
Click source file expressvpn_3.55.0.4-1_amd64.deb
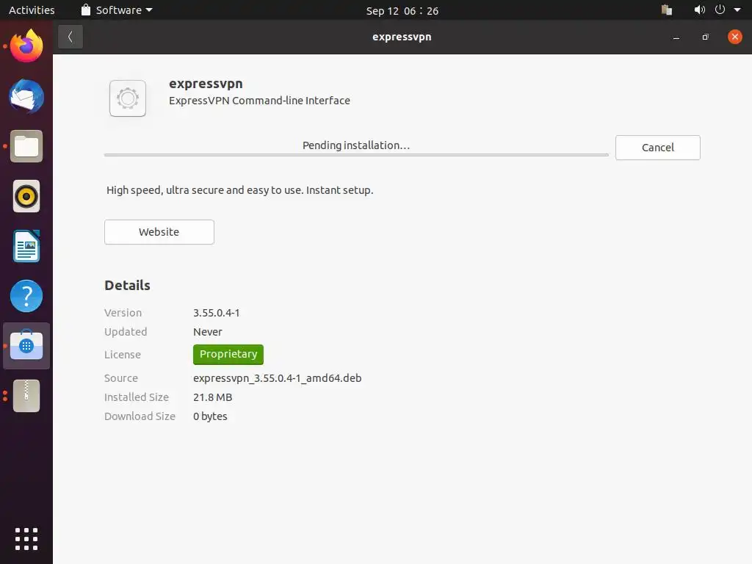coord(277,378)
